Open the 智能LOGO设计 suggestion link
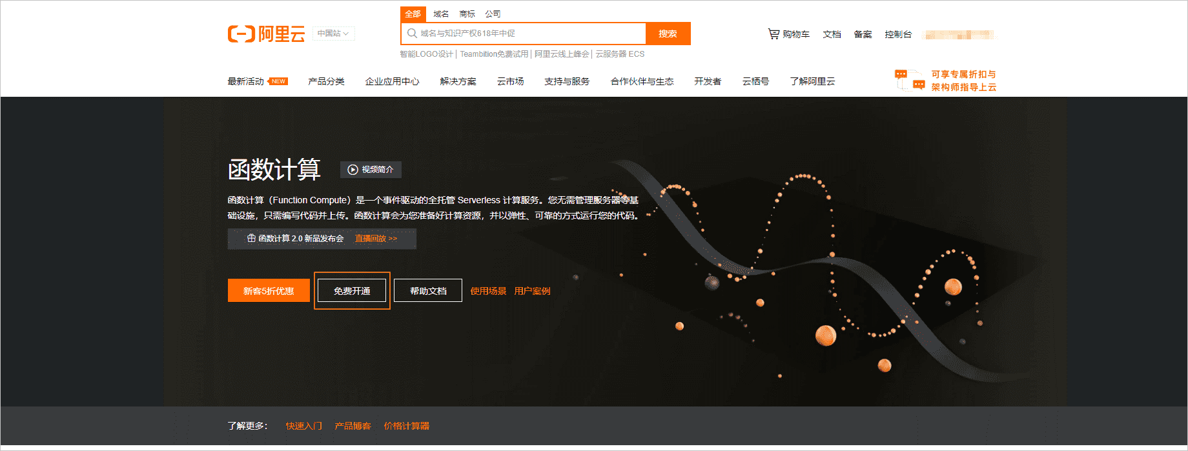Screen dimensions: 1188x451 pyautogui.click(x=427, y=54)
